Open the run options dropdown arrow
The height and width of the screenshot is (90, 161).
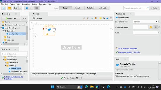[32, 8]
